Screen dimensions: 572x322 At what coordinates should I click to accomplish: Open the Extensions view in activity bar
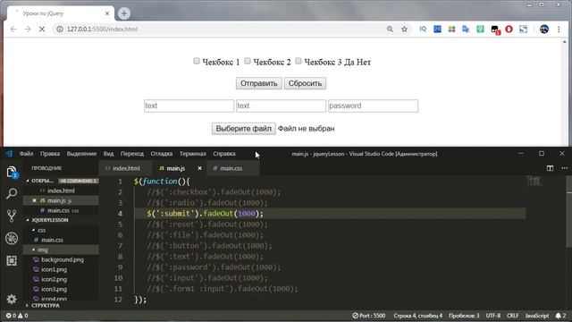[x=12, y=260]
